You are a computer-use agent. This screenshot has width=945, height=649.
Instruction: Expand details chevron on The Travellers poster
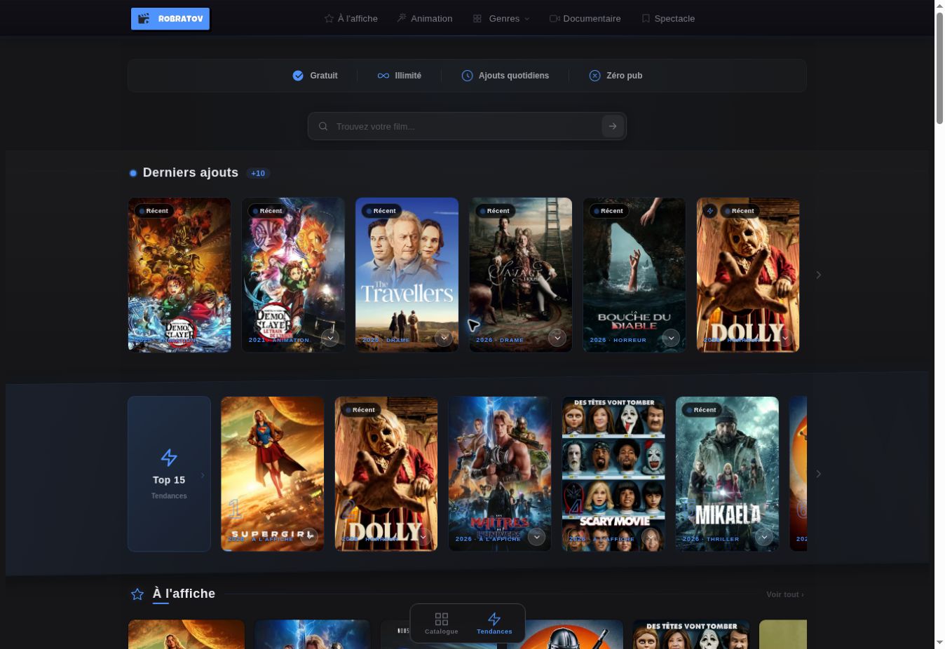tap(444, 338)
